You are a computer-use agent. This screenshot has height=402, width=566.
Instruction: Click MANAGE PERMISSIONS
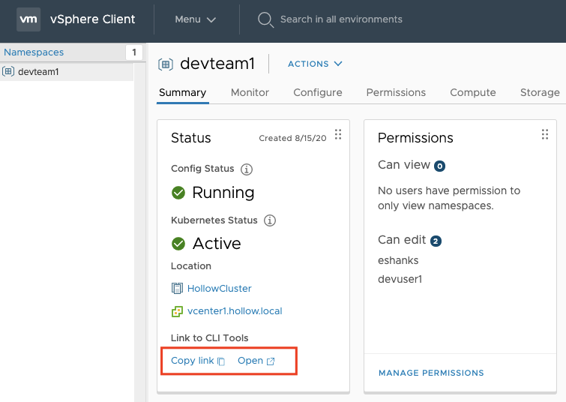[x=431, y=373]
